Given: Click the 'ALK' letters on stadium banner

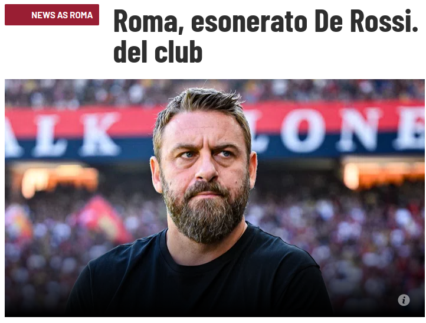Looking at the screenshot, I should 63,135.
